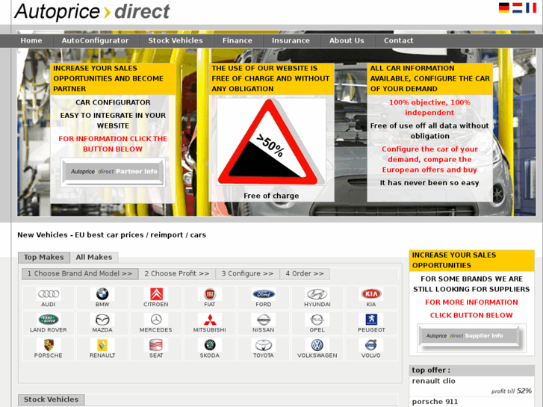Select the Mazda brand logo
Image resolution: width=543 pixels, height=407 pixels.
click(102, 320)
